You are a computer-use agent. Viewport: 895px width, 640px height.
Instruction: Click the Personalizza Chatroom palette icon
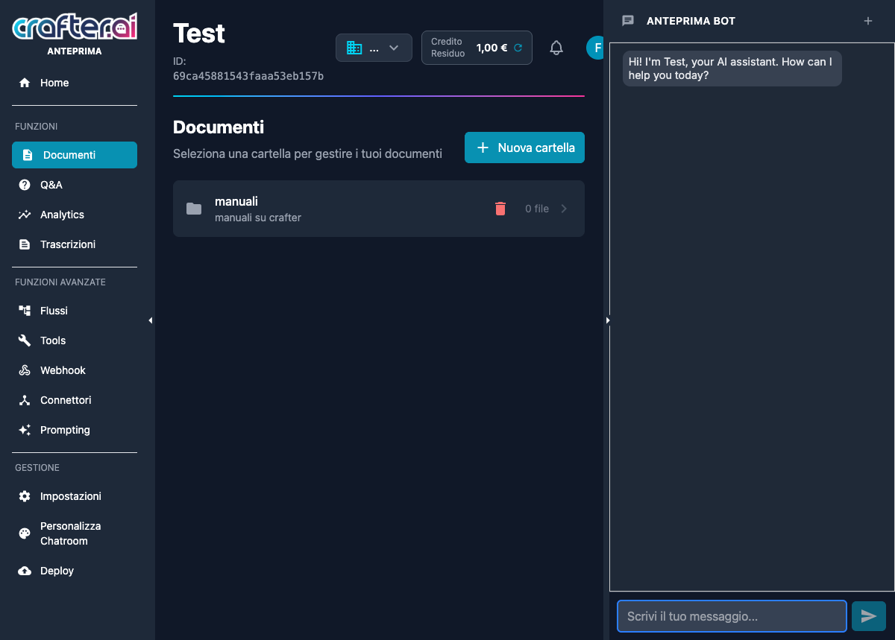click(25, 533)
